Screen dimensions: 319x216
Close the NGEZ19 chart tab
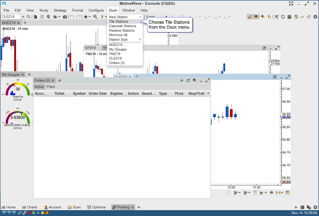18,23
